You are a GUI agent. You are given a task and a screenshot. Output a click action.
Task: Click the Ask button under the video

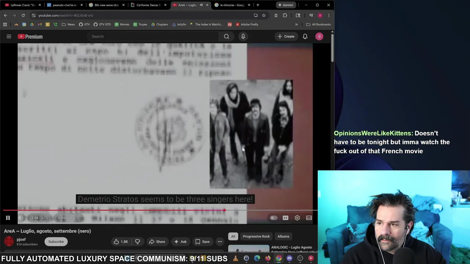pos(180,242)
